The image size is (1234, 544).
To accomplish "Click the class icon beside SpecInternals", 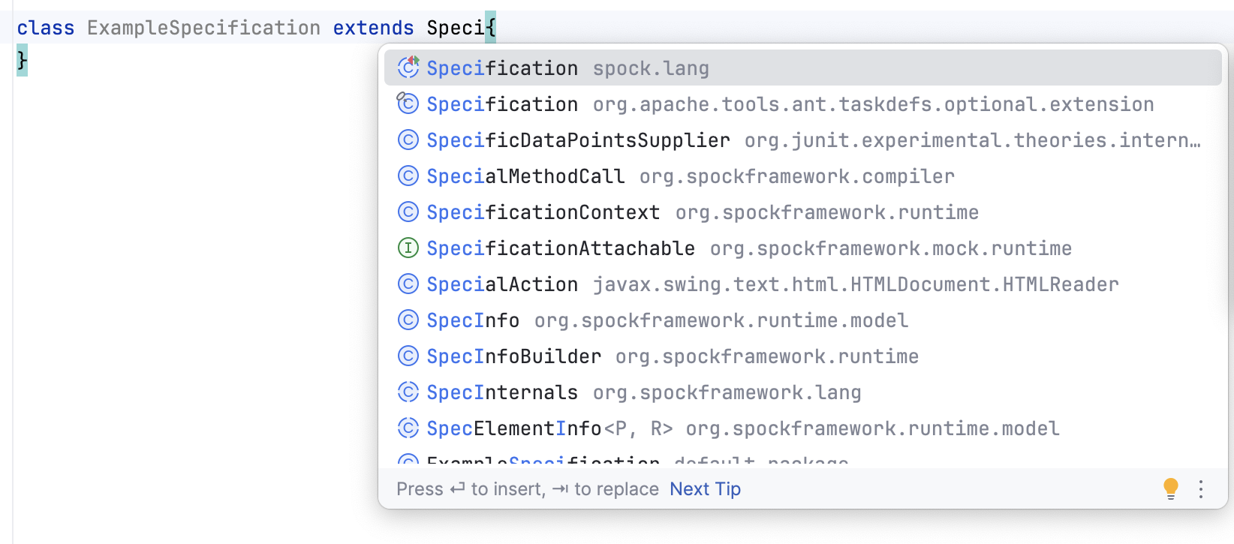I will [408, 392].
